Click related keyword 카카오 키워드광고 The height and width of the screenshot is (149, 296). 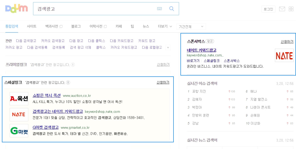point(124,47)
